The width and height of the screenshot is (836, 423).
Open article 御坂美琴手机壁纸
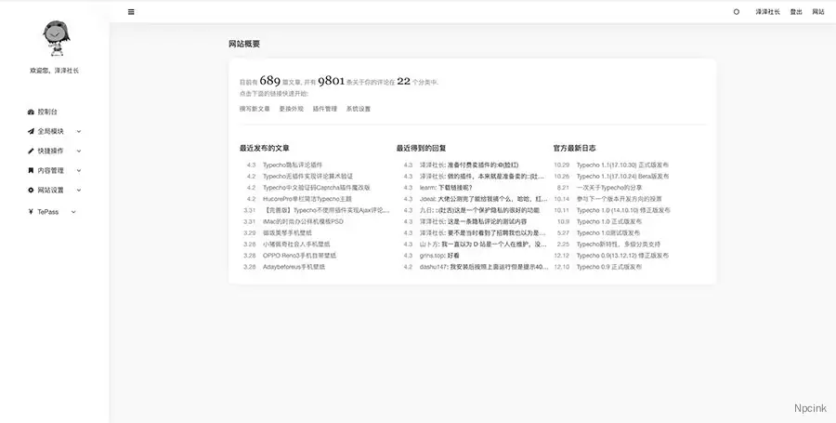[x=287, y=233]
